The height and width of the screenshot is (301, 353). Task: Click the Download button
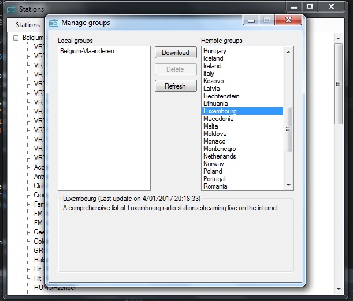[175, 53]
